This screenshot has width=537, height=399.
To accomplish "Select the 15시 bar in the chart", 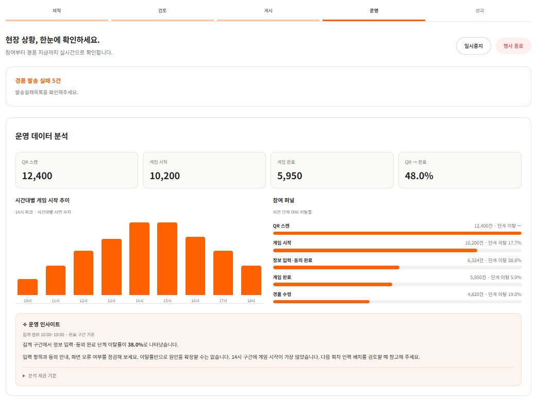I will [x=167, y=258].
